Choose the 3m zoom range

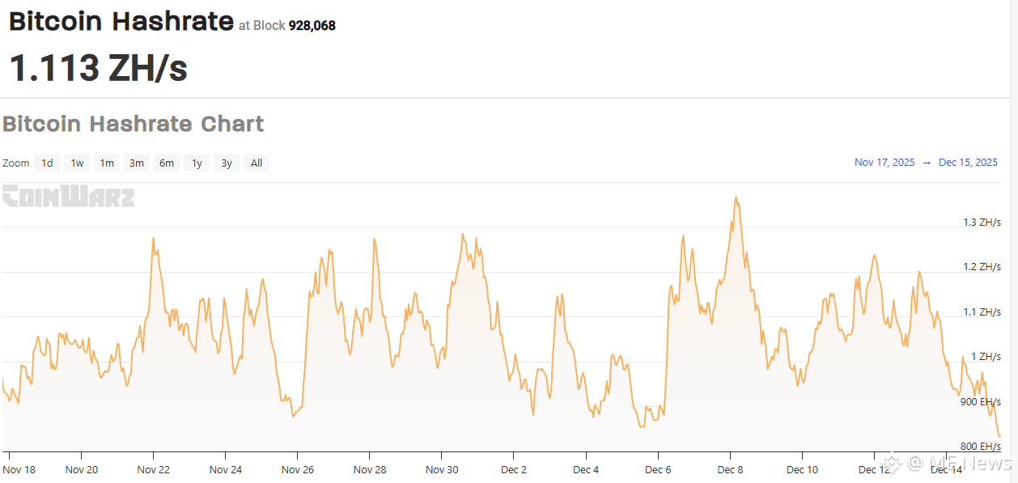click(x=137, y=163)
